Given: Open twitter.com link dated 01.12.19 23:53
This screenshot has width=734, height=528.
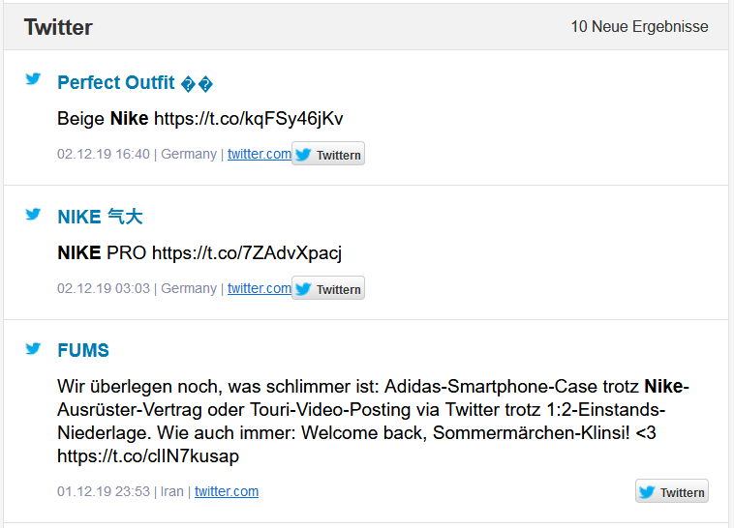Looking at the screenshot, I should [x=227, y=491].
